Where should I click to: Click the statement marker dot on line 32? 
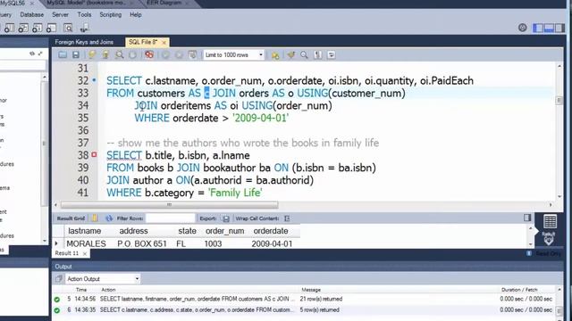(94, 80)
